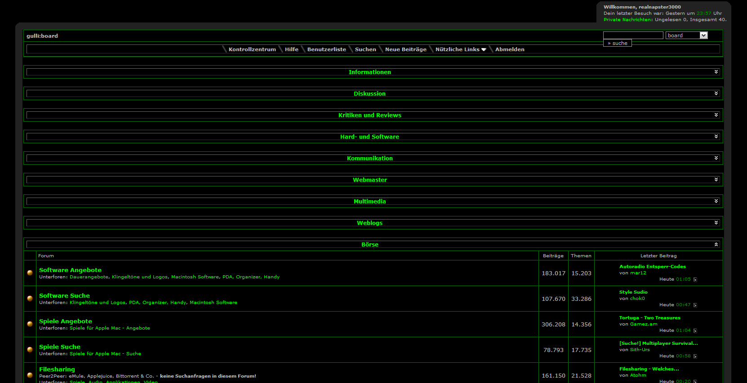The width and height of the screenshot is (747, 383).
Task: Open the Suchen menu item
Action: tap(365, 49)
